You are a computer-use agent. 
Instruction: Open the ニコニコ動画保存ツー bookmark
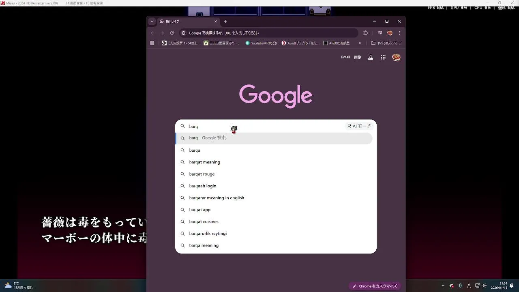coord(222,43)
